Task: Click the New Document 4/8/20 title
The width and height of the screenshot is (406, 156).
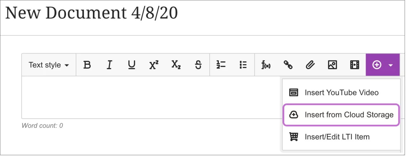Action: (91, 13)
